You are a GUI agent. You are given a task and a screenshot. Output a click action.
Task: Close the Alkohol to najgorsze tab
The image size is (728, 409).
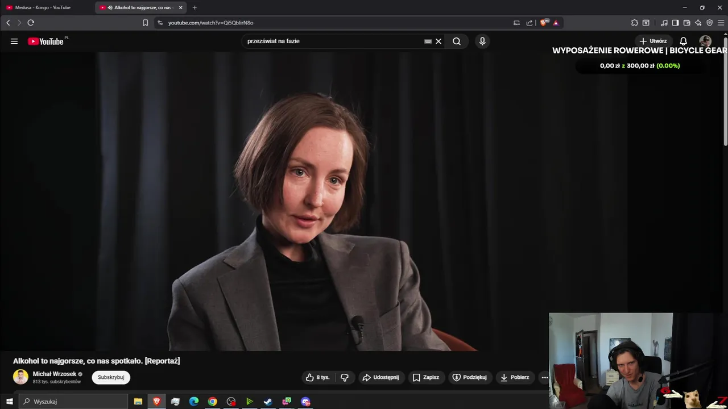pyautogui.click(x=181, y=7)
